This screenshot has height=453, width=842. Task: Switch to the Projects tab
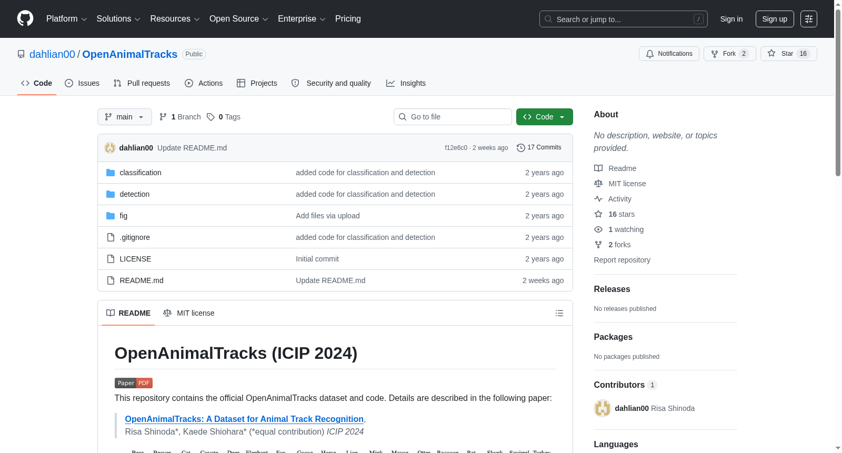pos(257,83)
